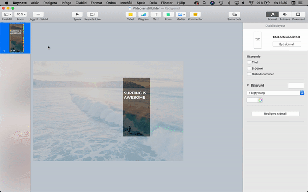308x192 pixels.
Task: Switch to the Format inspector tab
Action: click(x=272, y=14)
